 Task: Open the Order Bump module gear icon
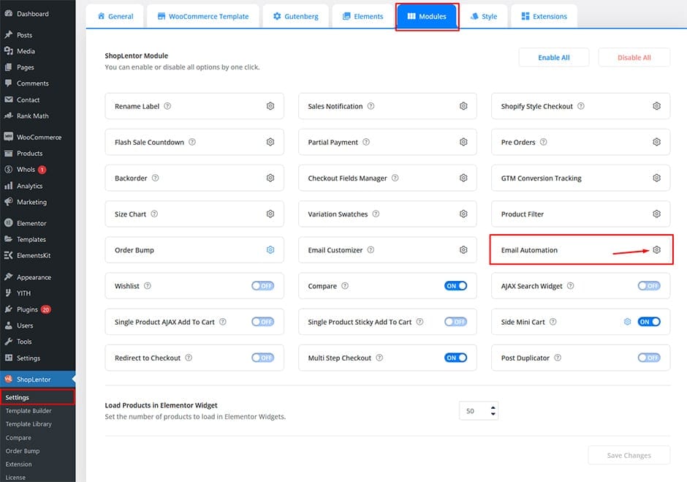pyautogui.click(x=269, y=249)
